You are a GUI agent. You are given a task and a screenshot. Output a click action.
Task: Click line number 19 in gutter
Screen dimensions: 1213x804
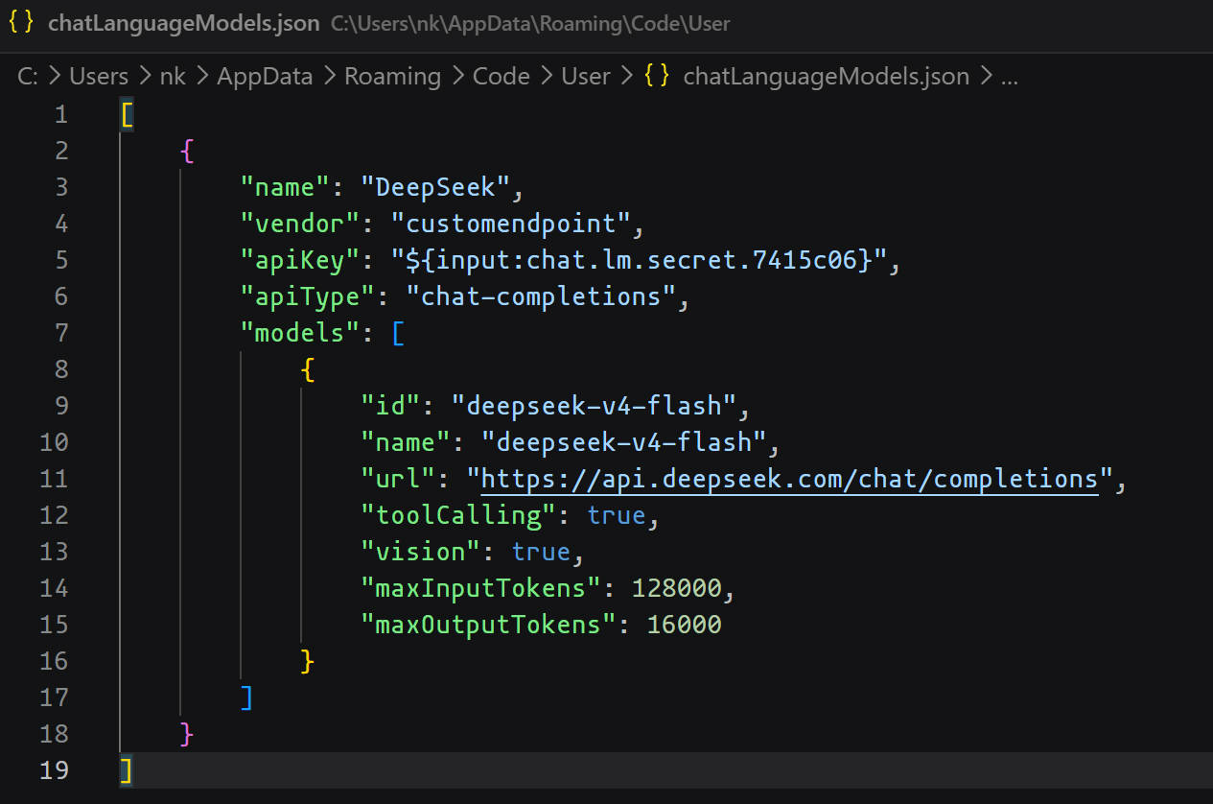click(55, 769)
